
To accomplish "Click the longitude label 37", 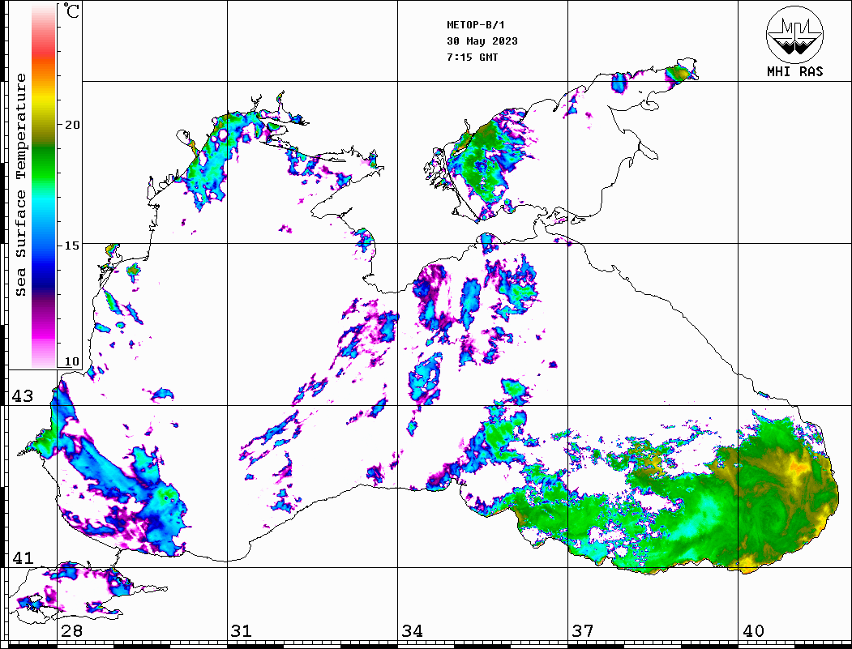I will pos(583,631).
